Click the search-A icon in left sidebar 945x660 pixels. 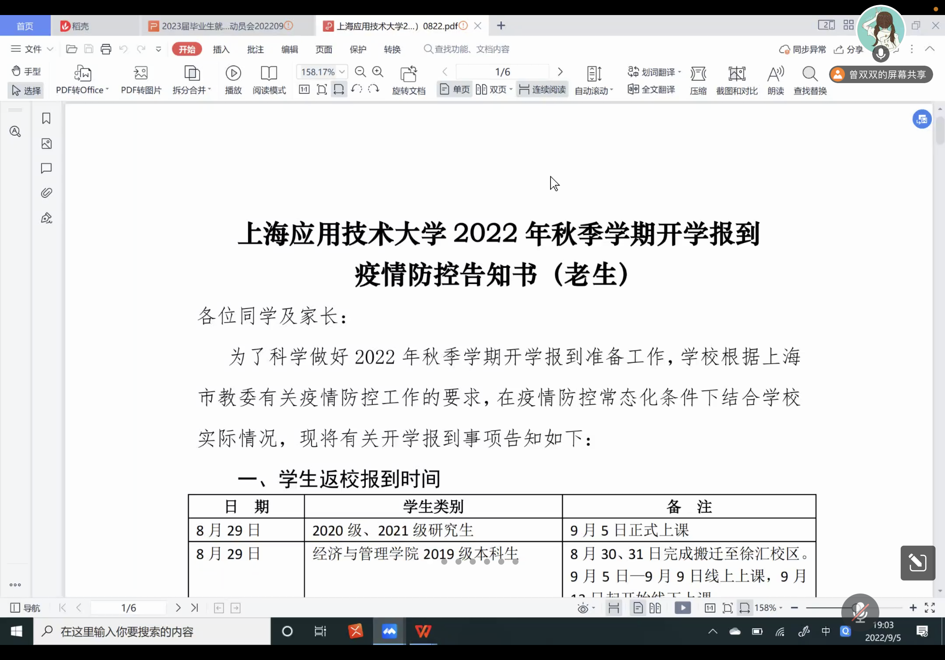[15, 131]
